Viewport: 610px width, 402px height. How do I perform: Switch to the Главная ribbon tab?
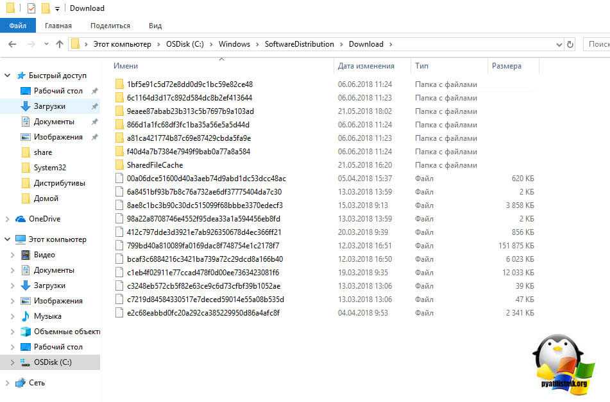tap(58, 26)
